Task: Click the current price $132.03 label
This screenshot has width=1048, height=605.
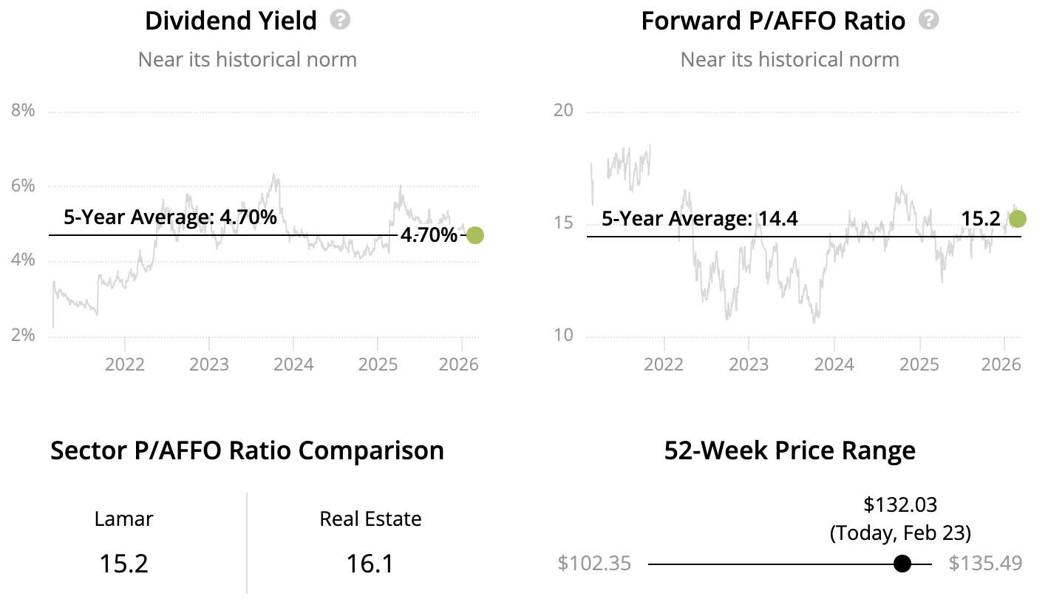Action: (900, 505)
